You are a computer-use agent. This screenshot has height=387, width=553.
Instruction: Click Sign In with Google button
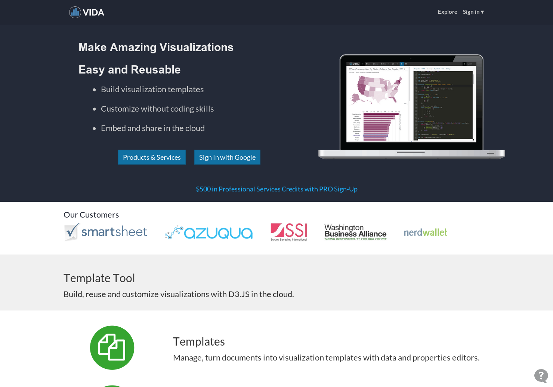click(x=227, y=157)
